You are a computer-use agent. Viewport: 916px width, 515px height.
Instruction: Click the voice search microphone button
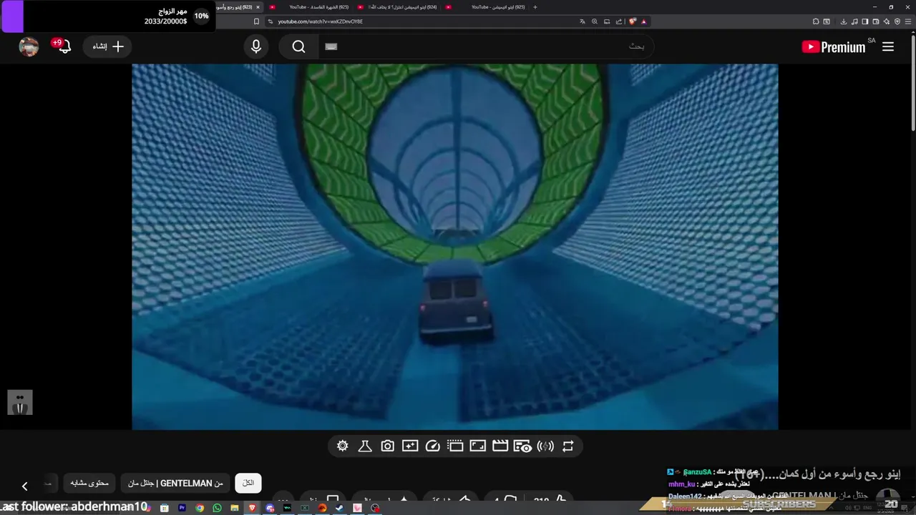click(x=256, y=46)
